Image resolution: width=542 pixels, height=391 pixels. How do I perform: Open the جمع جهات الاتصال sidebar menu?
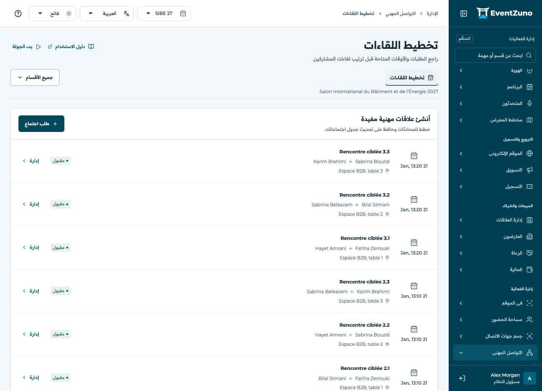pos(495,336)
